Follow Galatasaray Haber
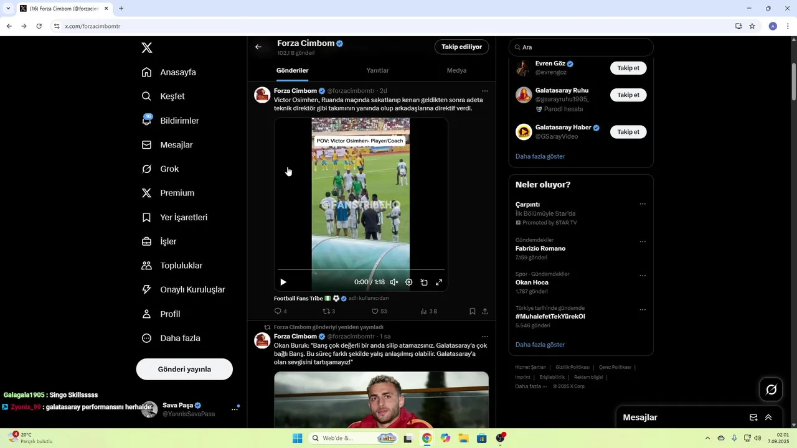The image size is (797, 448). 628,132
